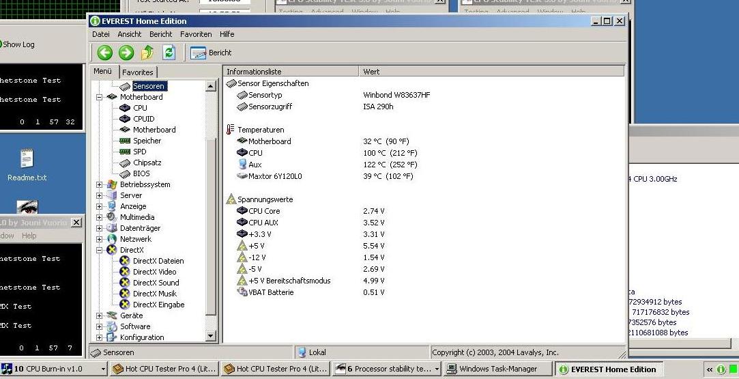
Task: Open the BIOS tree item
Action: tap(141, 173)
